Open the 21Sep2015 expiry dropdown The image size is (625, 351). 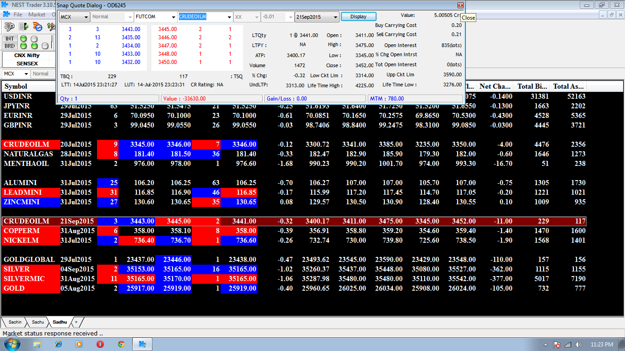pyautogui.click(x=317, y=17)
